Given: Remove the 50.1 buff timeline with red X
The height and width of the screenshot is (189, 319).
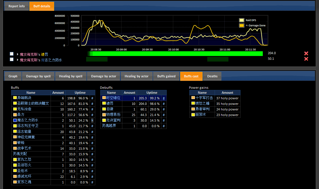Looking at the screenshot, I should point(306,59).
